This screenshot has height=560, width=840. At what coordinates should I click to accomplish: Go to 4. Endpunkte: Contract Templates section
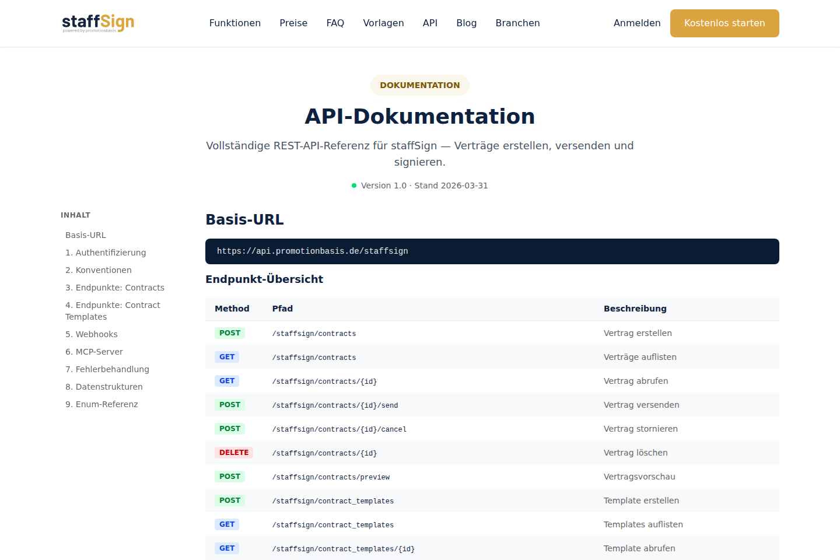click(113, 311)
